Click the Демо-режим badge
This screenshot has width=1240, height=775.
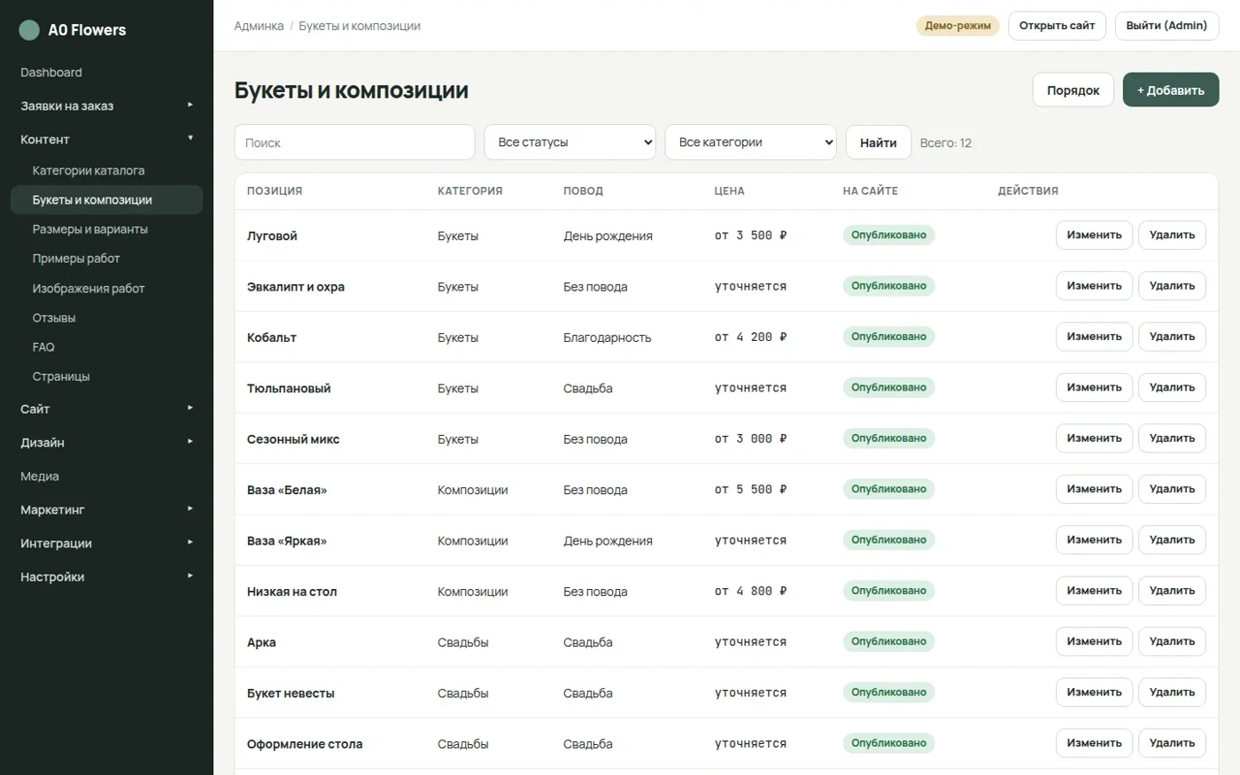tap(957, 26)
